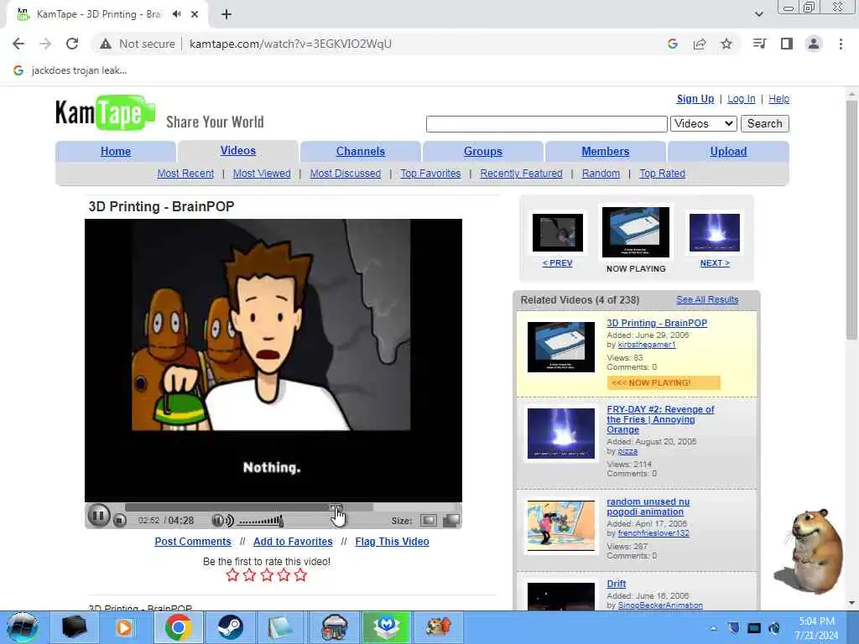Click the Google icon in address bar
This screenshot has width=859, height=644.
pos(673,44)
